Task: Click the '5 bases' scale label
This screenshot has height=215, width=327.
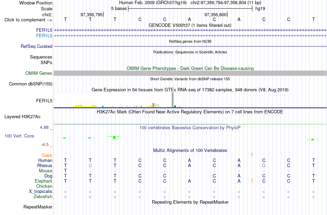Action: pyautogui.click(x=119, y=9)
